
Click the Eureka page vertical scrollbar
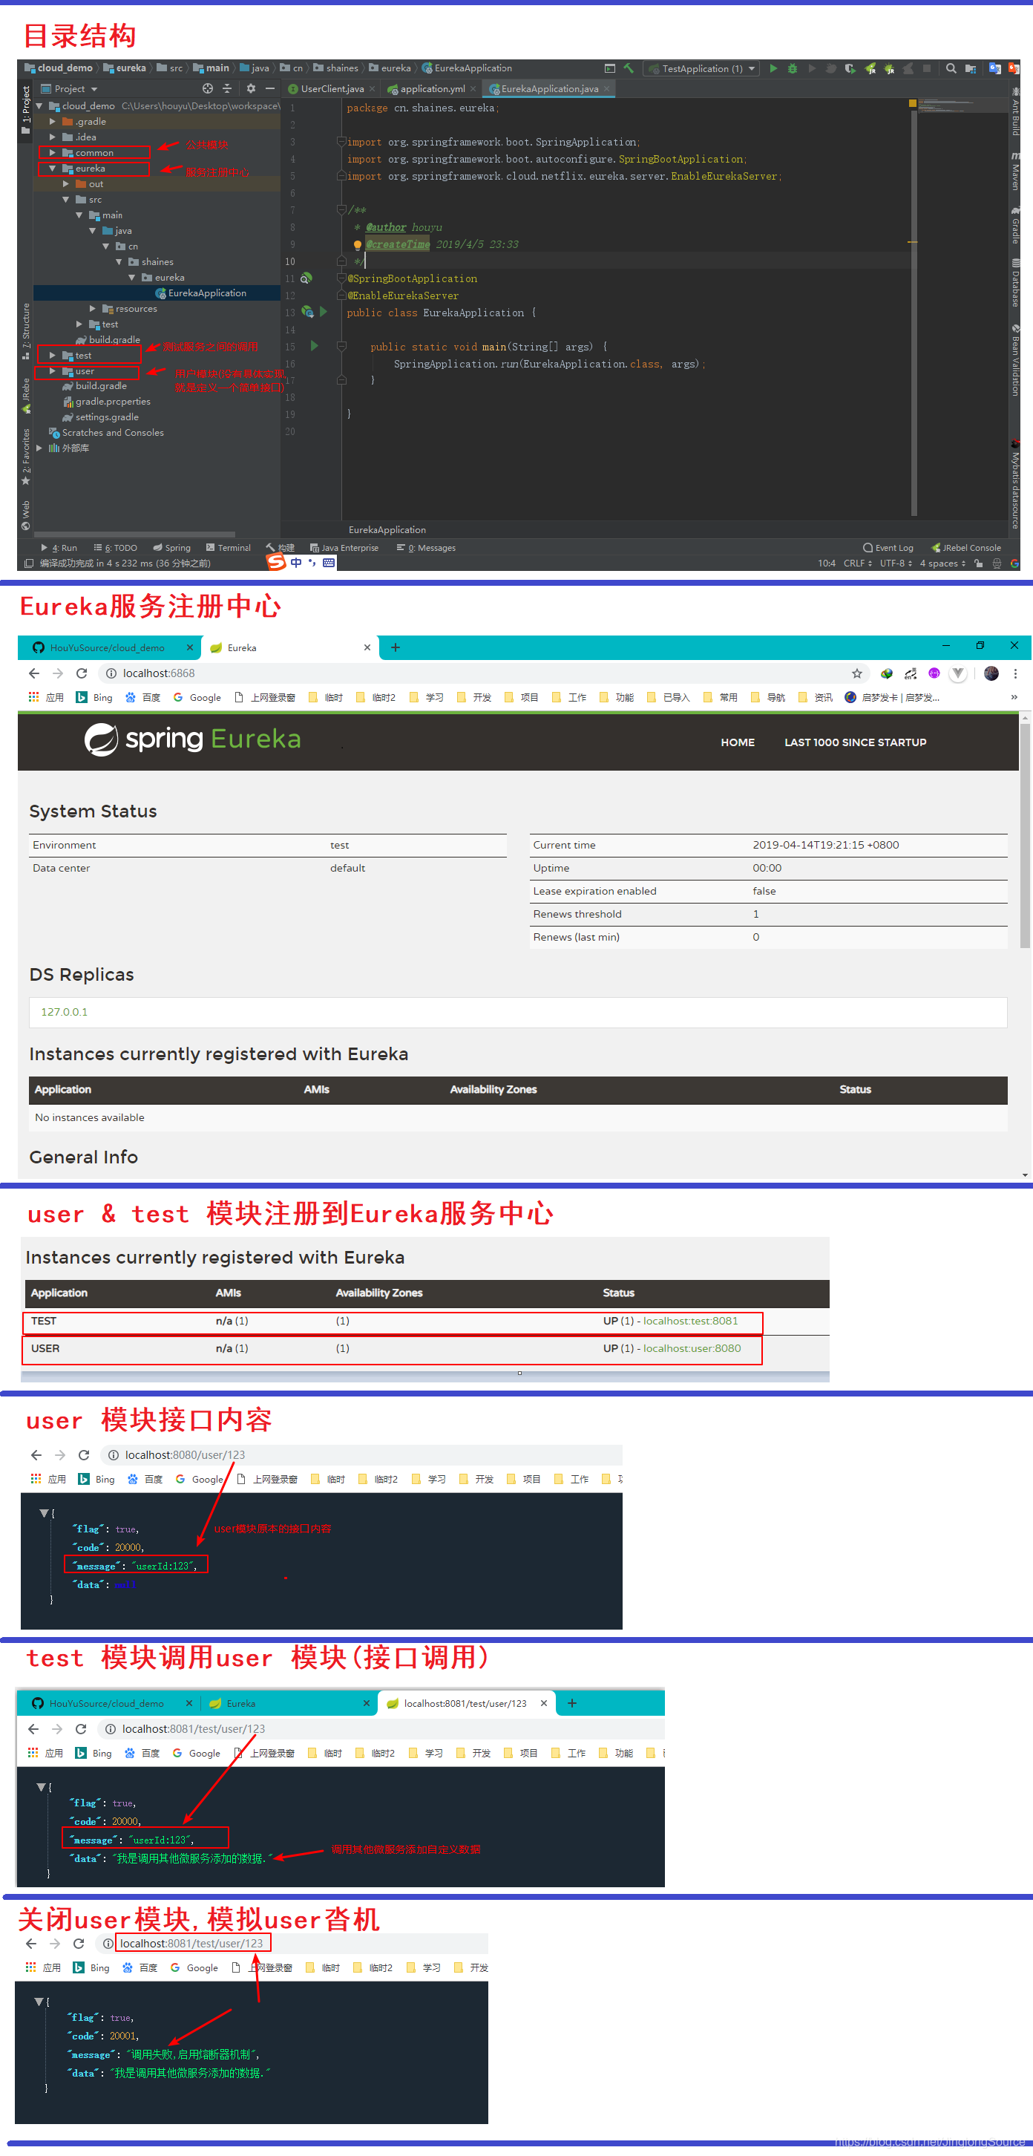pos(1025,837)
